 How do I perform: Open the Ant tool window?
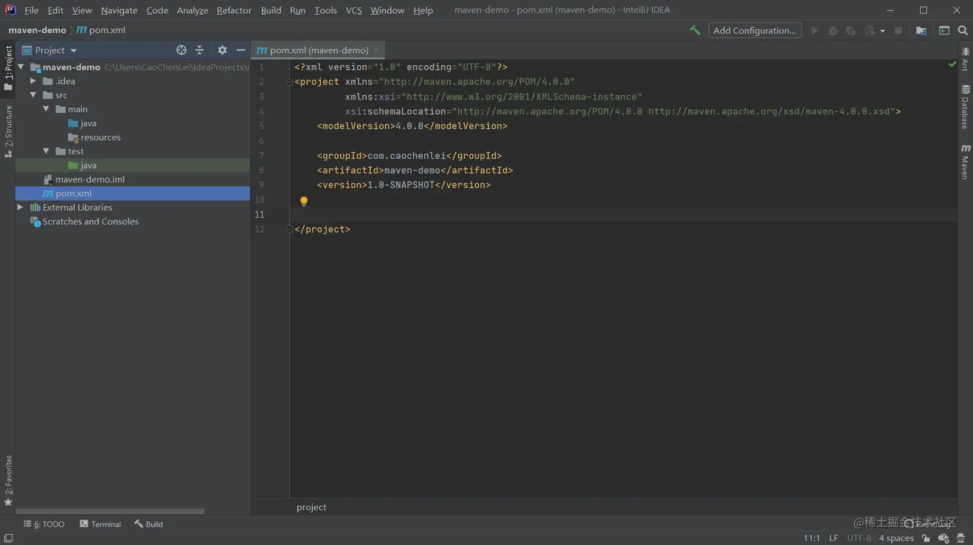coord(965,59)
